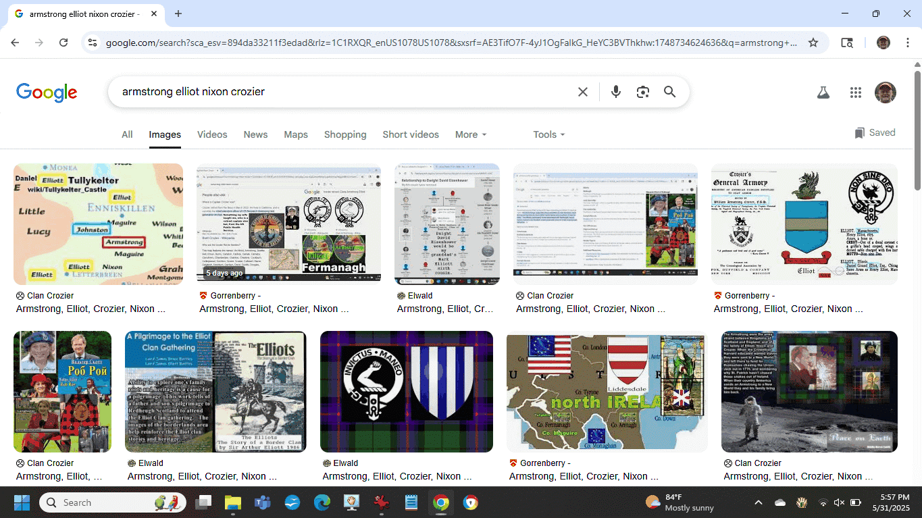Click the Chrome address bar URL
922x518 pixels.
pos(451,43)
